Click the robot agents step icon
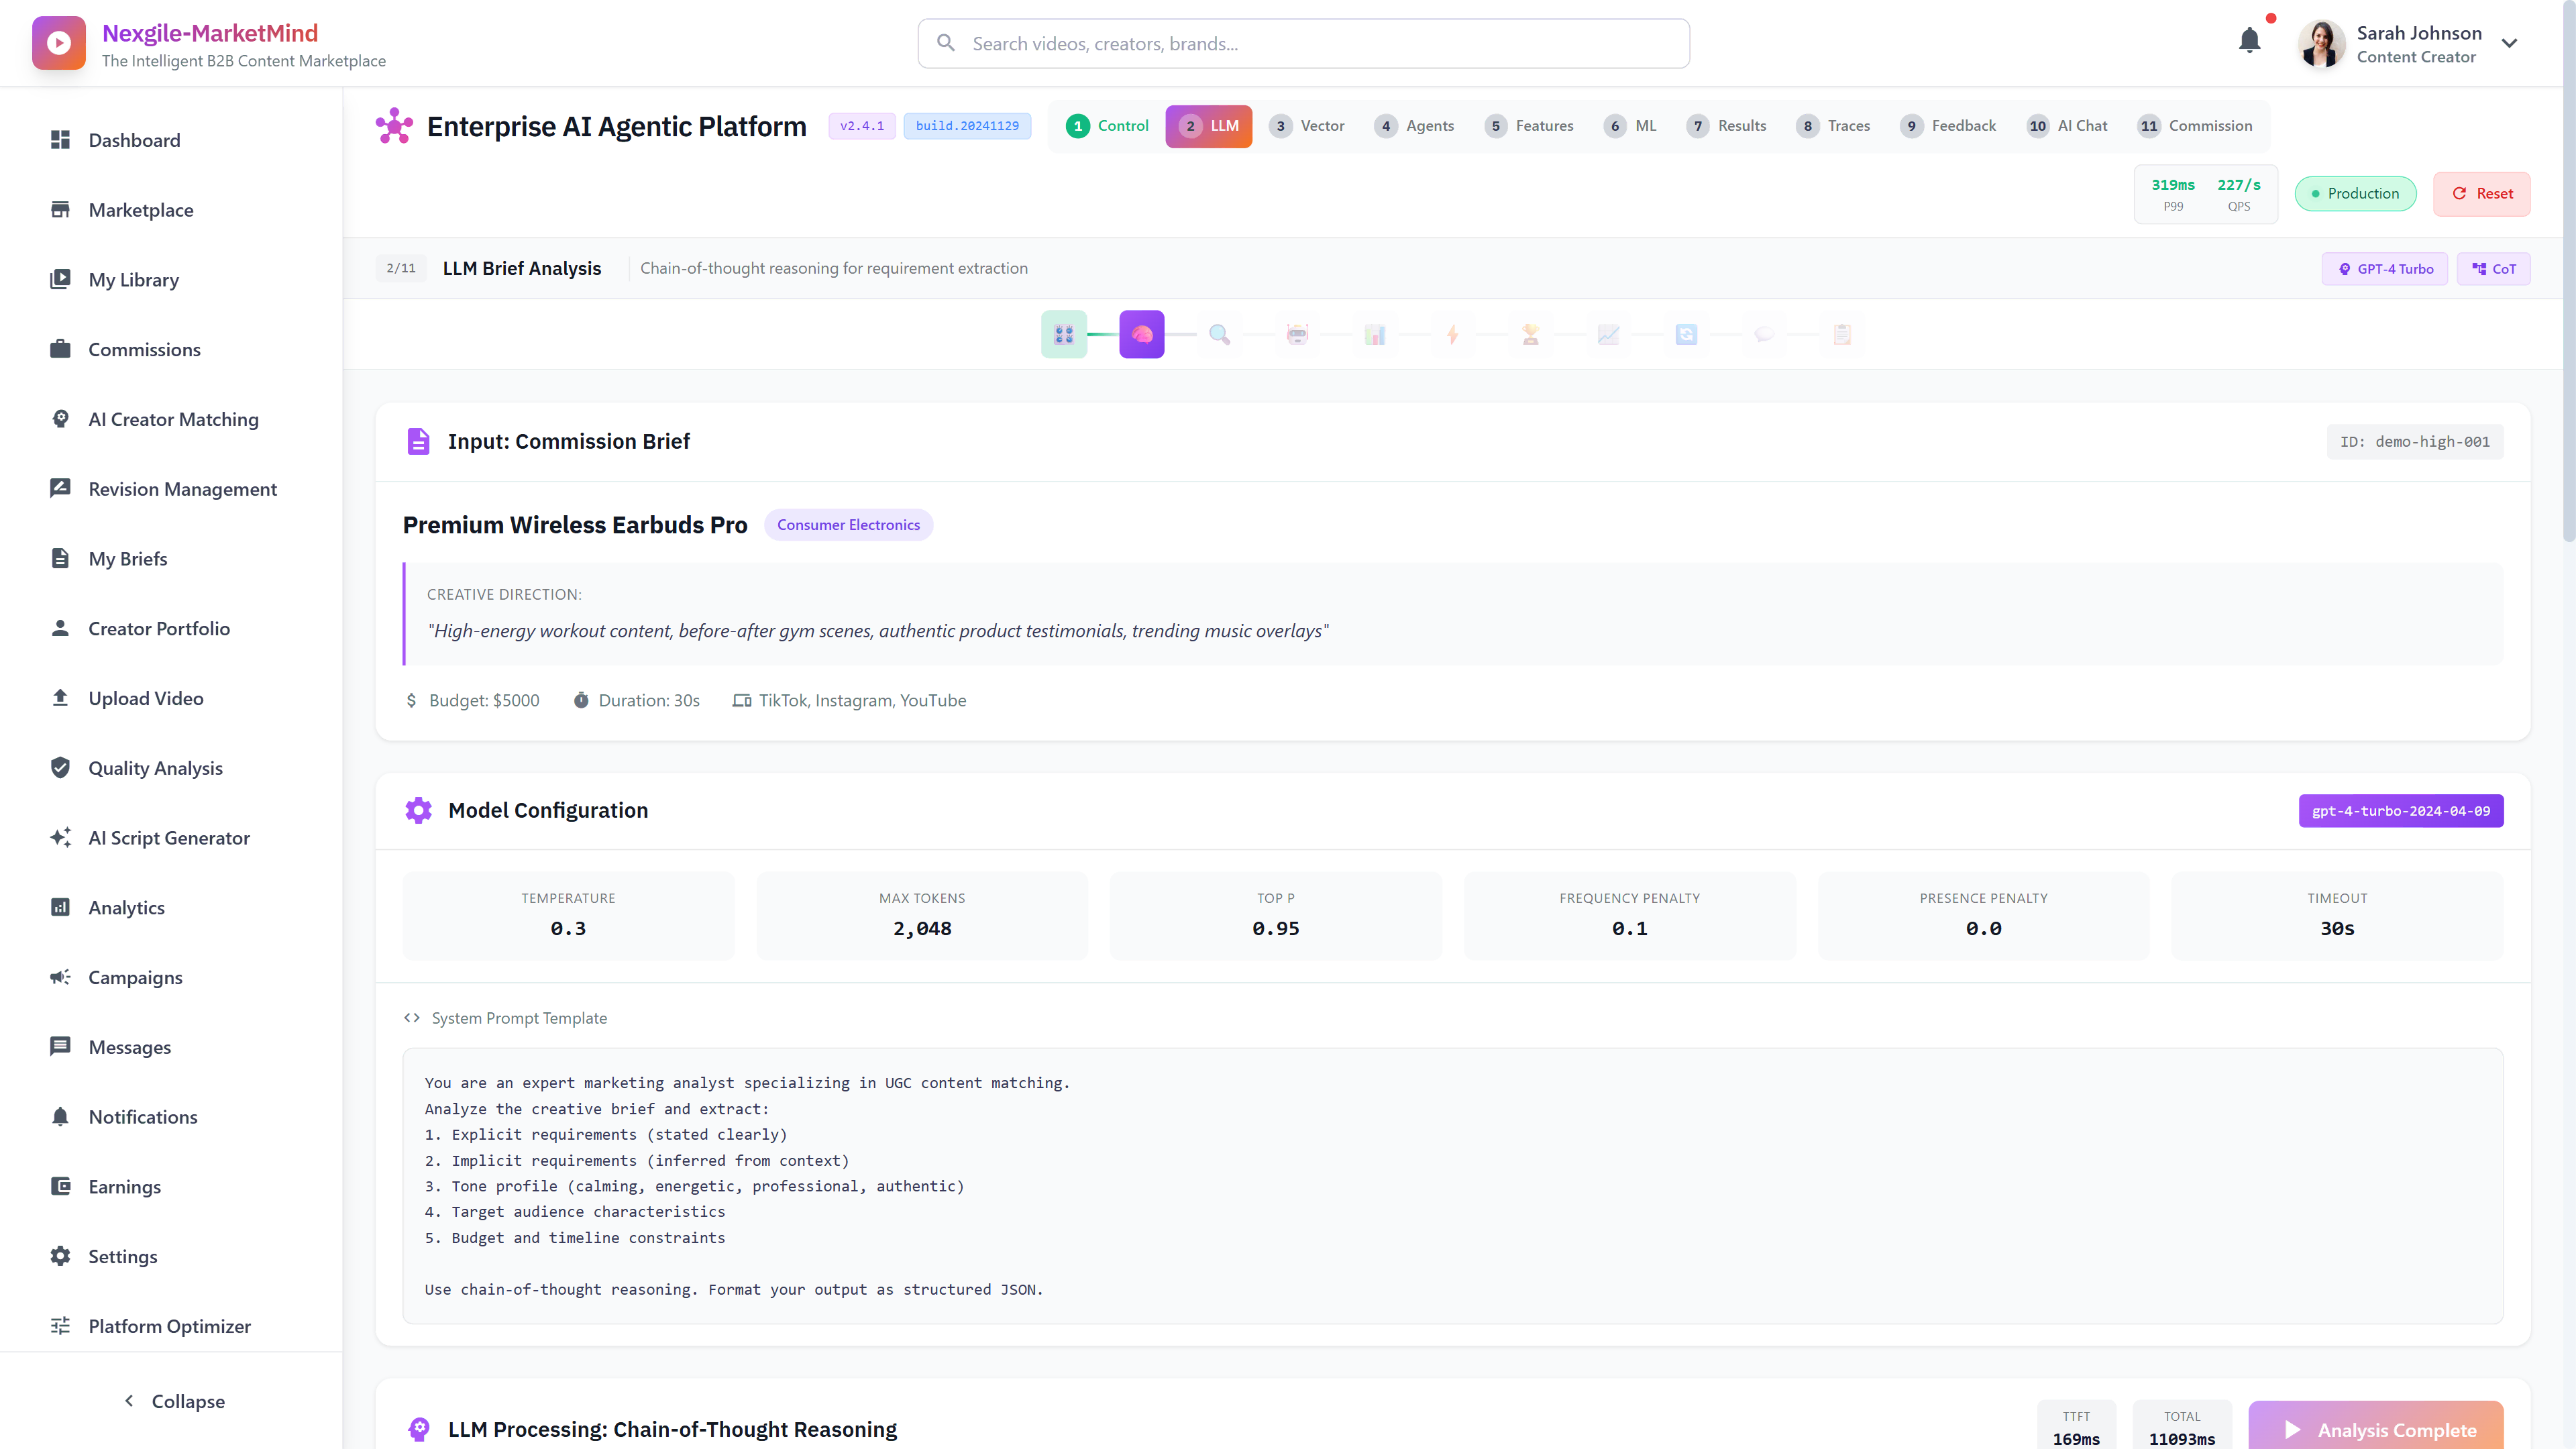 pyautogui.click(x=1297, y=334)
